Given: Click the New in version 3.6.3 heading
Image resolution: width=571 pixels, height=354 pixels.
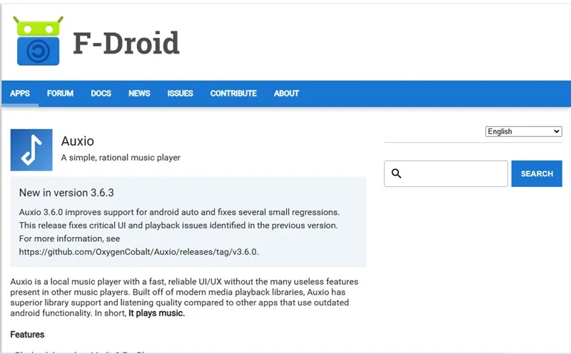Looking at the screenshot, I should coord(66,193).
